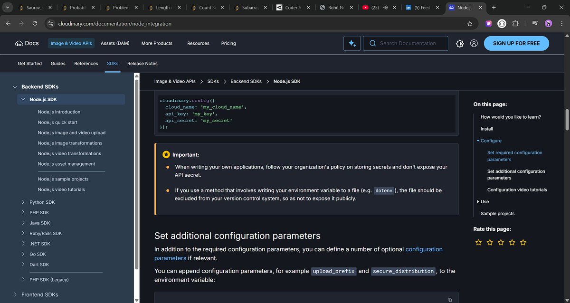Mute the YouTube tab audio icon
Screen dimensions: 570x303
pyautogui.click(x=385, y=8)
